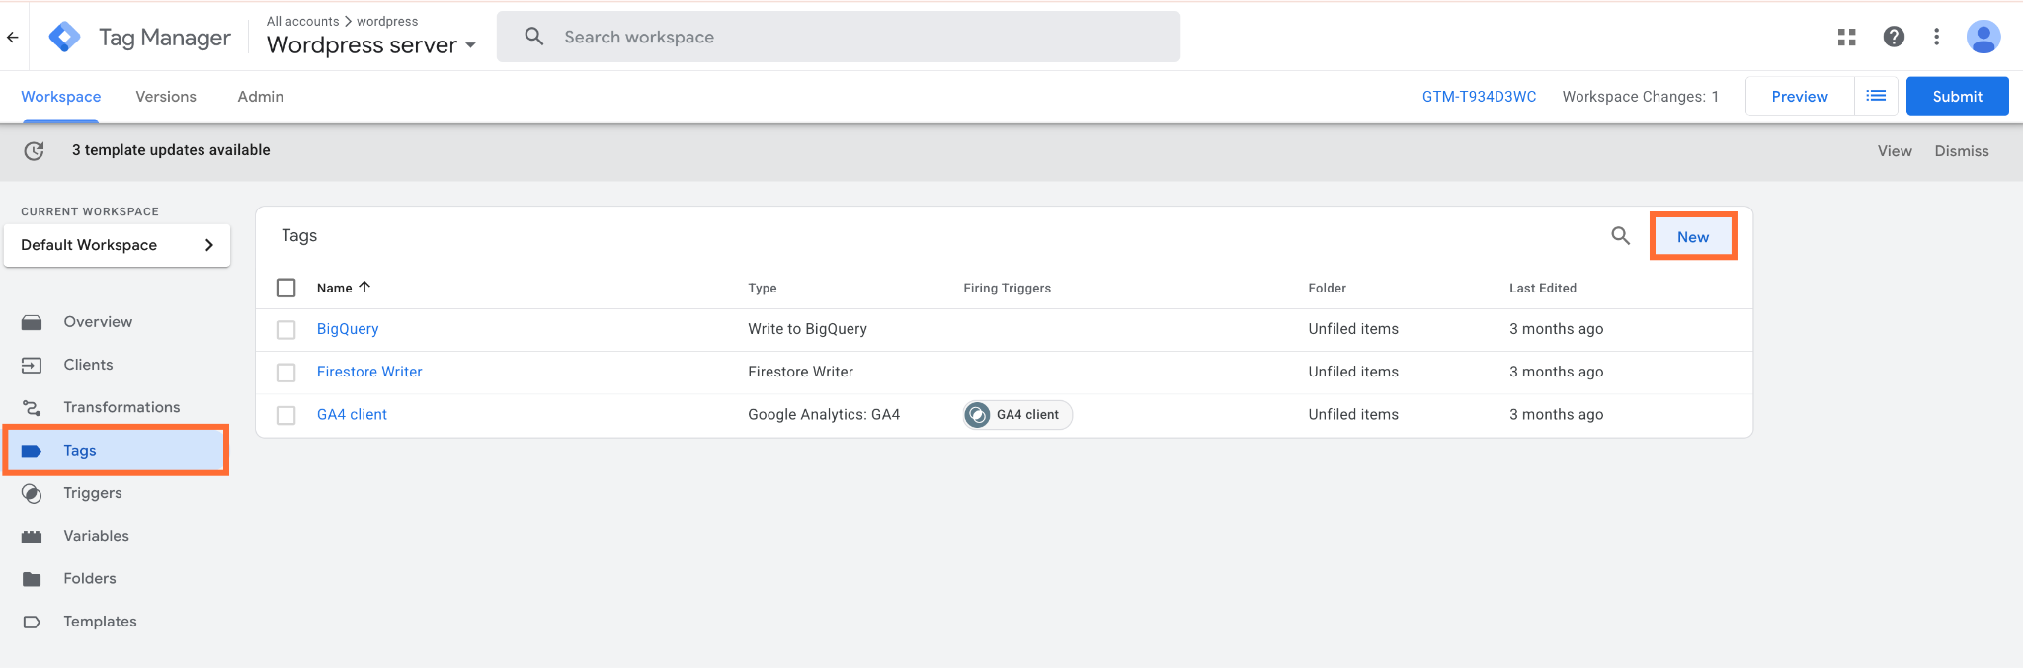Switch to the Admin tab
2023x668 pixels.
pyautogui.click(x=261, y=97)
